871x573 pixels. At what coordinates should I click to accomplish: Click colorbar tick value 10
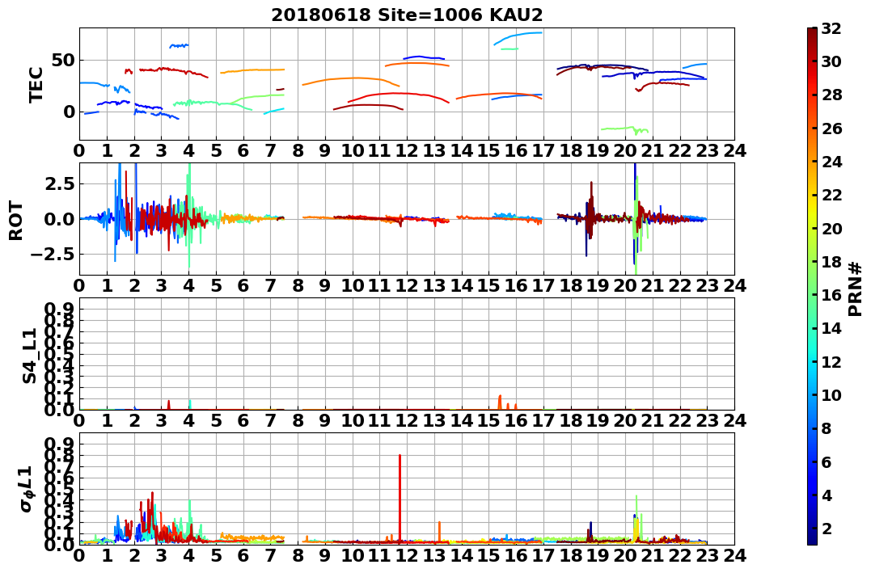[x=831, y=394]
